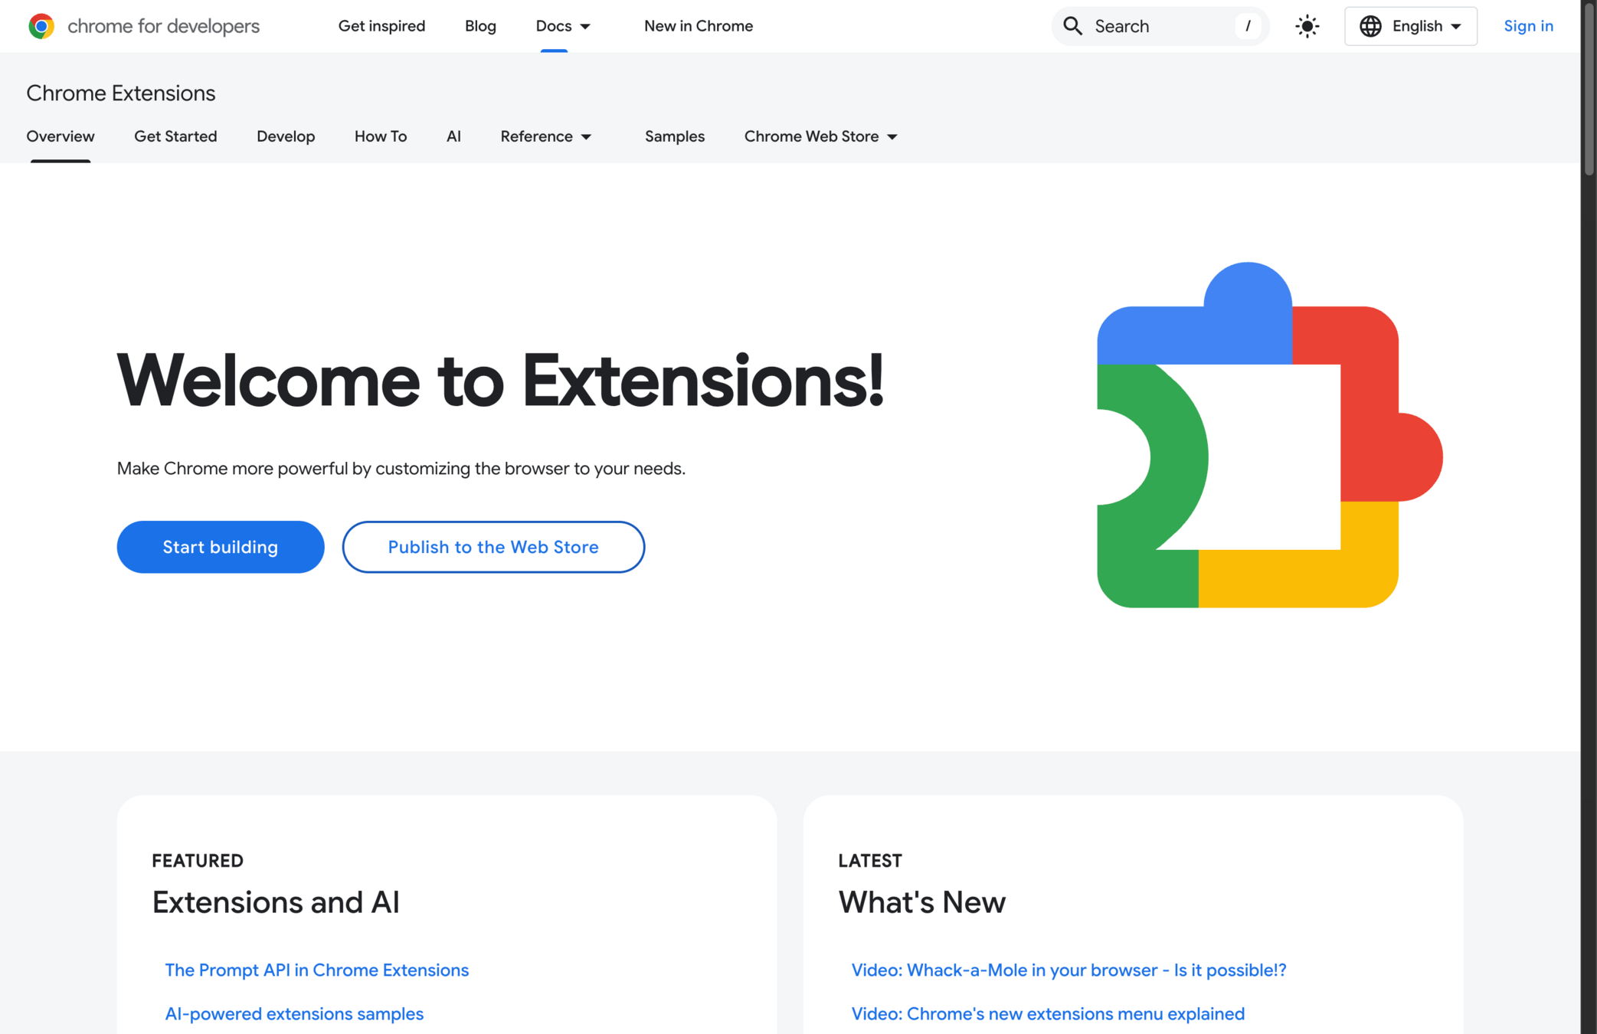The height and width of the screenshot is (1034, 1597).
Task: Open the Samples tab
Action: pyautogui.click(x=674, y=136)
